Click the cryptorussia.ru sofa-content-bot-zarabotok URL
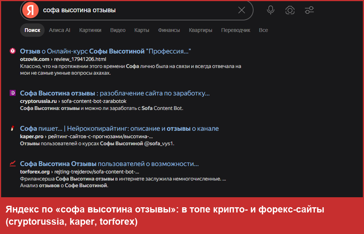The image size is (364, 234). click(x=73, y=101)
